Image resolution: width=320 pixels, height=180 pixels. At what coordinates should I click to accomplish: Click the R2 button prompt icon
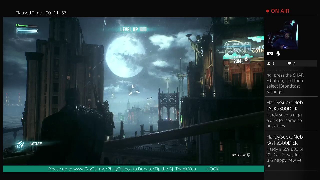(248, 155)
